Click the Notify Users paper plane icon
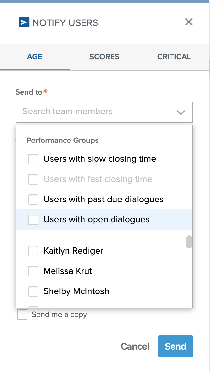Viewport: 210px width, 373px height. point(24,22)
